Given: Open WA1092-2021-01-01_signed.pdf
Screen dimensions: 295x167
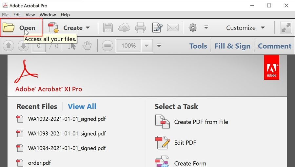Looking at the screenshot, I should (x=67, y=119).
